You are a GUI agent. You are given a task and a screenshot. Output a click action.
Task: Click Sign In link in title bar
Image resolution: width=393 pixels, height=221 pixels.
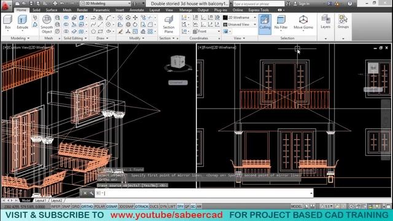tap(302, 4)
